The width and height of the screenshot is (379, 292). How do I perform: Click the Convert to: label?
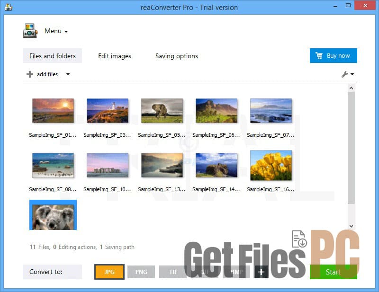[45, 272]
